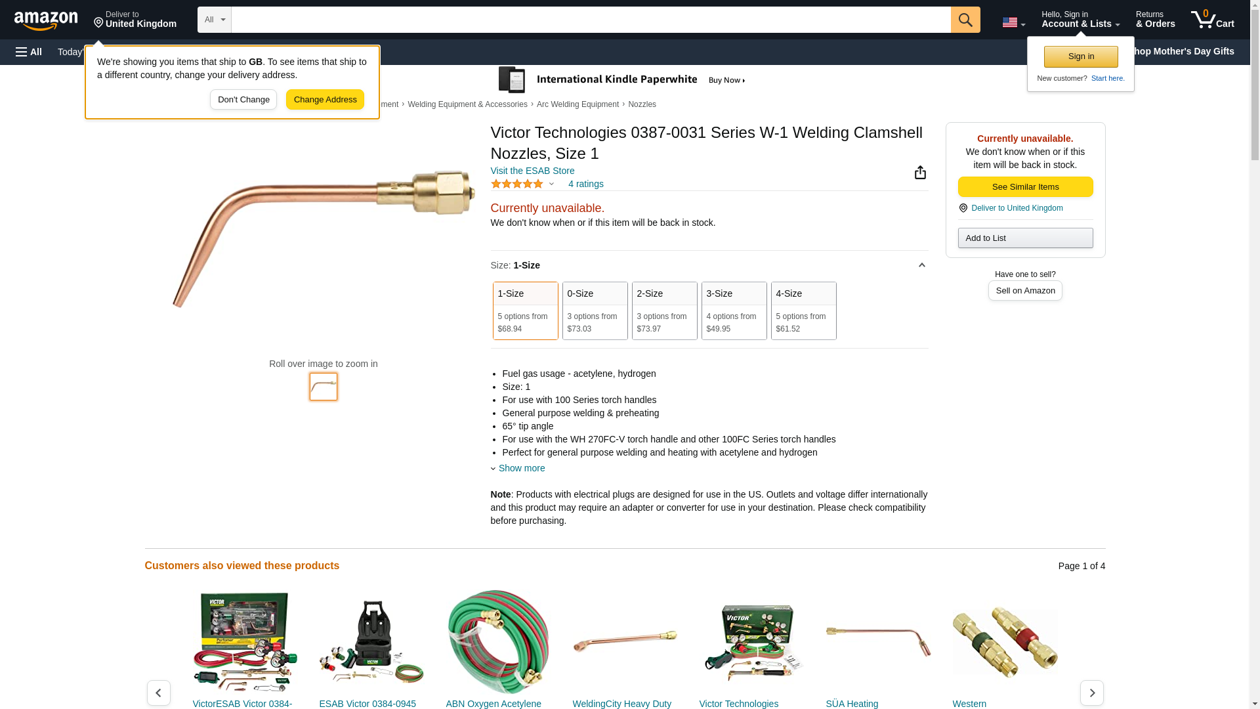Open Account & Lists menu
This screenshot has height=709, width=1260.
[1080, 20]
